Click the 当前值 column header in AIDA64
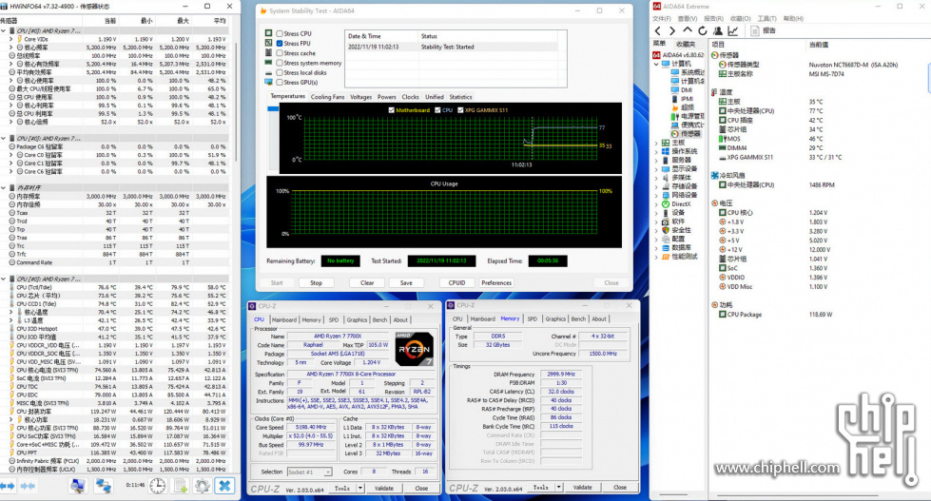The height and width of the screenshot is (501, 931). [819, 45]
